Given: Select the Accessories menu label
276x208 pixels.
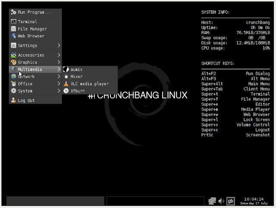Looking at the screenshot, I should pos(31,55).
